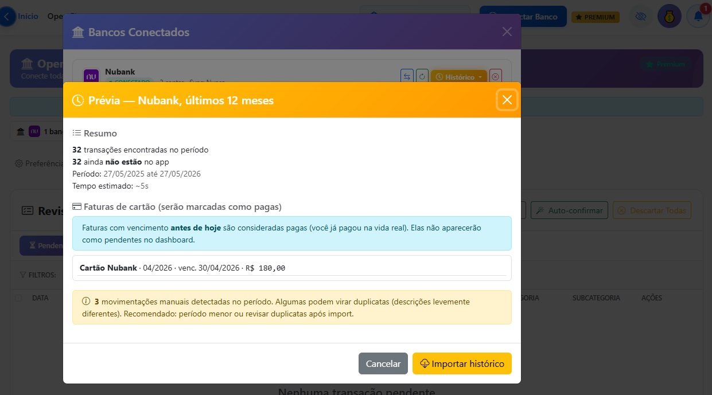Click Auto-confirmar button in background
Screen dimensions: 712x395
[570, 210]
